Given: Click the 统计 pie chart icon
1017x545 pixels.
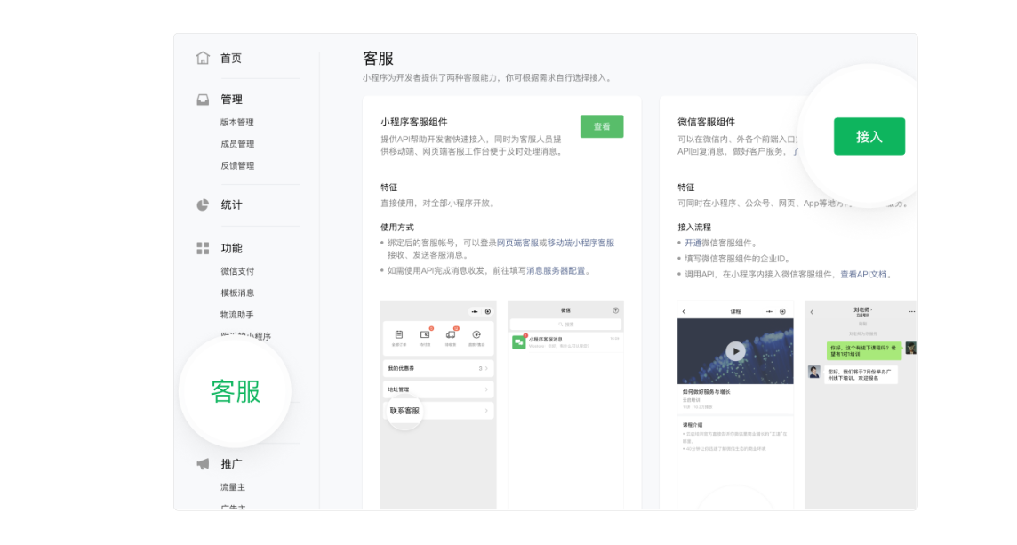Looking at the screenshot, I should pos(203,205).
